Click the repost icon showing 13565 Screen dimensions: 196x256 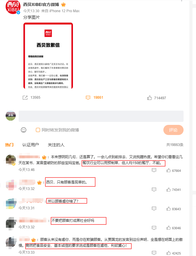click(25, 98)
